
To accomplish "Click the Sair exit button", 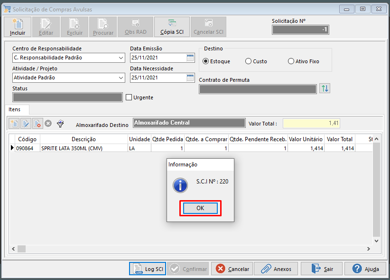I will pyautogui.click(x=322, y=269).
